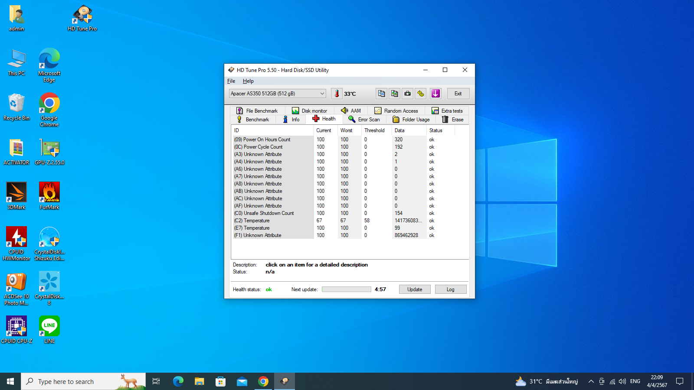Select the ACDSee 10 Photo Manager icon

point(16,289)
